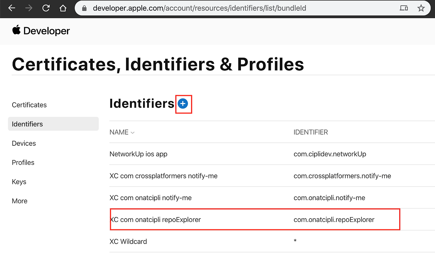Click the asterisk wildcard identifier value
Viewport: 435px width, 262px height.
(295, 241)
